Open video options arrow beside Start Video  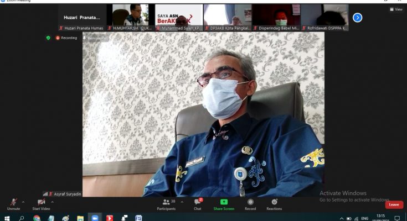point(53,202)
